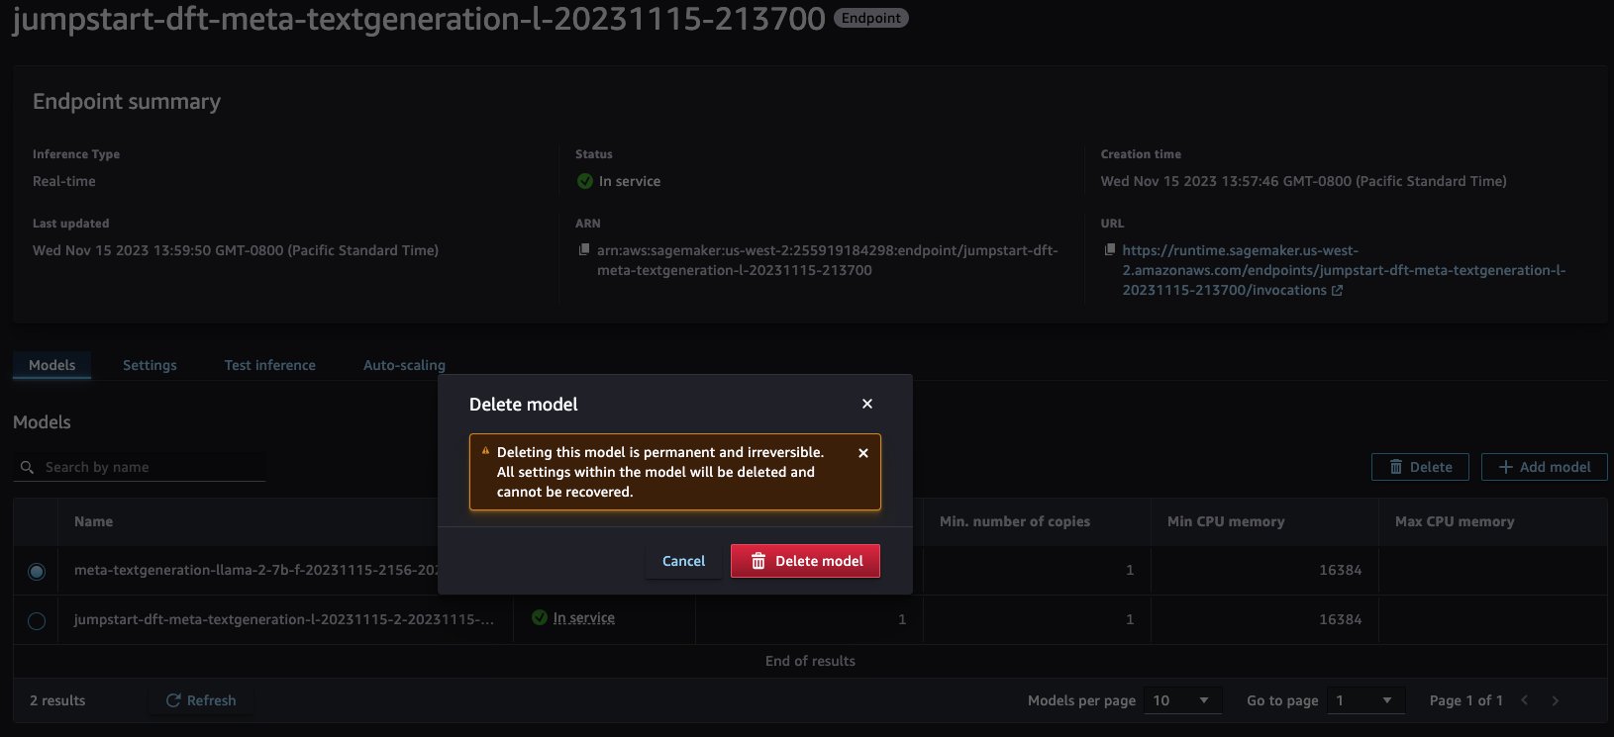Click the endpoint ARN text
The width and height of the screenshot is (1614, 737).
[828, 260]
